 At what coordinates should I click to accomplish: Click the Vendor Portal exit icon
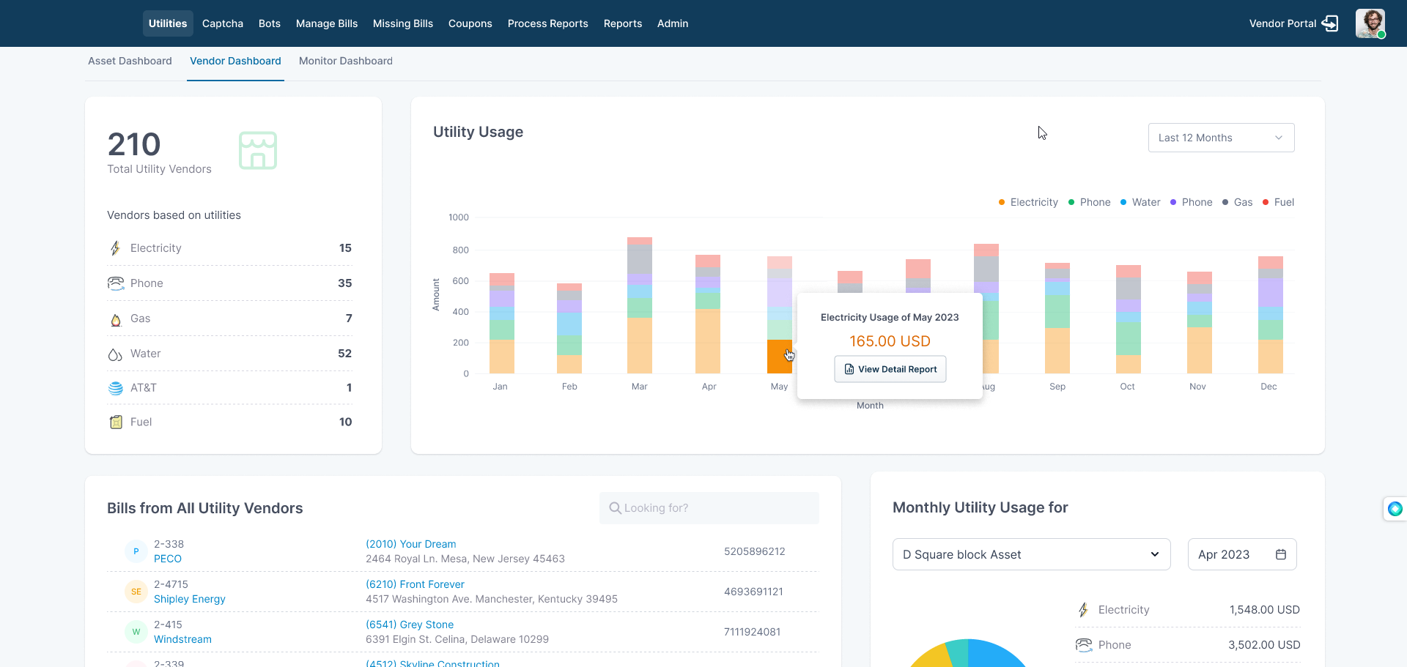(1330, 23)
